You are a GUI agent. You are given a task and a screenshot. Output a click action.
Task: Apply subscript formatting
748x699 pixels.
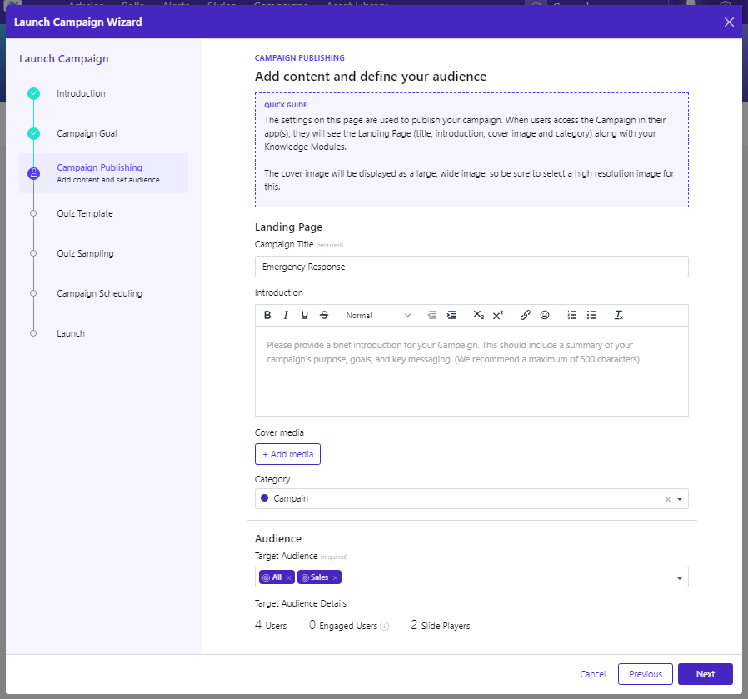(x=478, y=315)
